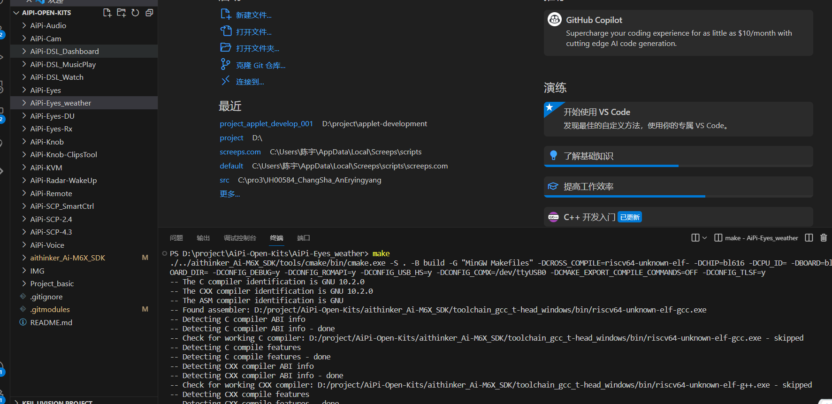Image resolution: width=832 pixels, height=404 pixels.
Task: Open the .gitmodules file
Action: click(x=84, y=309)
